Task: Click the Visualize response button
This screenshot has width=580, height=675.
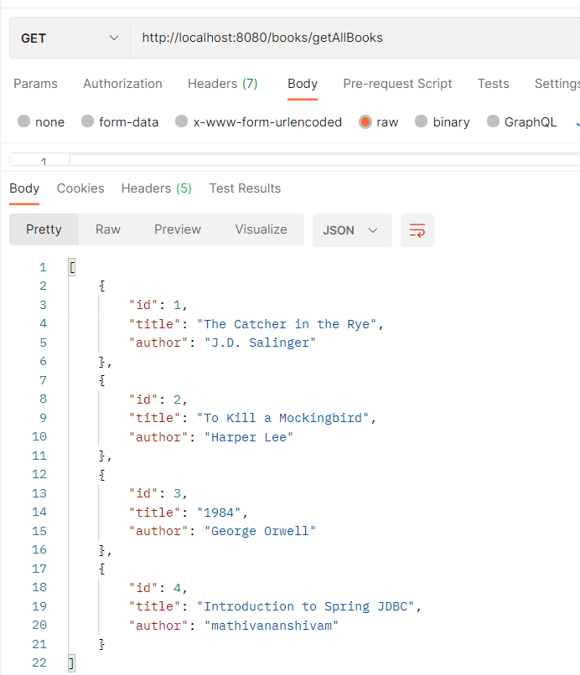Action: click(261, 229)
